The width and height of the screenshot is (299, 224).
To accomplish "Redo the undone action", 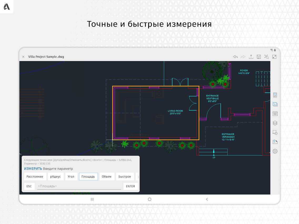I will 243,57.
